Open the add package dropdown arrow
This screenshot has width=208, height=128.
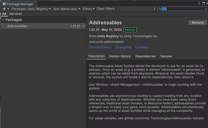[x=8, y=9]
